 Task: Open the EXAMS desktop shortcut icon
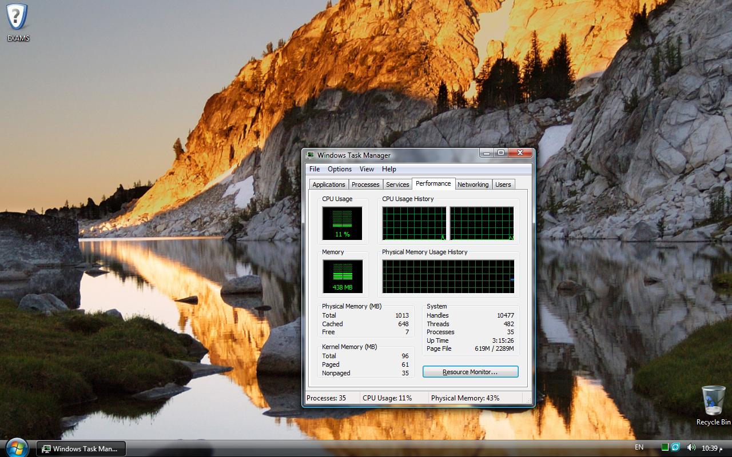pyautogui.click(x=17, y=22)
